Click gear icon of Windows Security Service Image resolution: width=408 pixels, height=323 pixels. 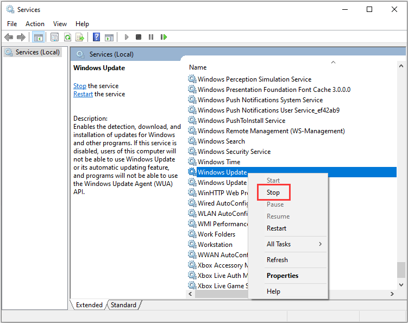(x=192, y=151)
